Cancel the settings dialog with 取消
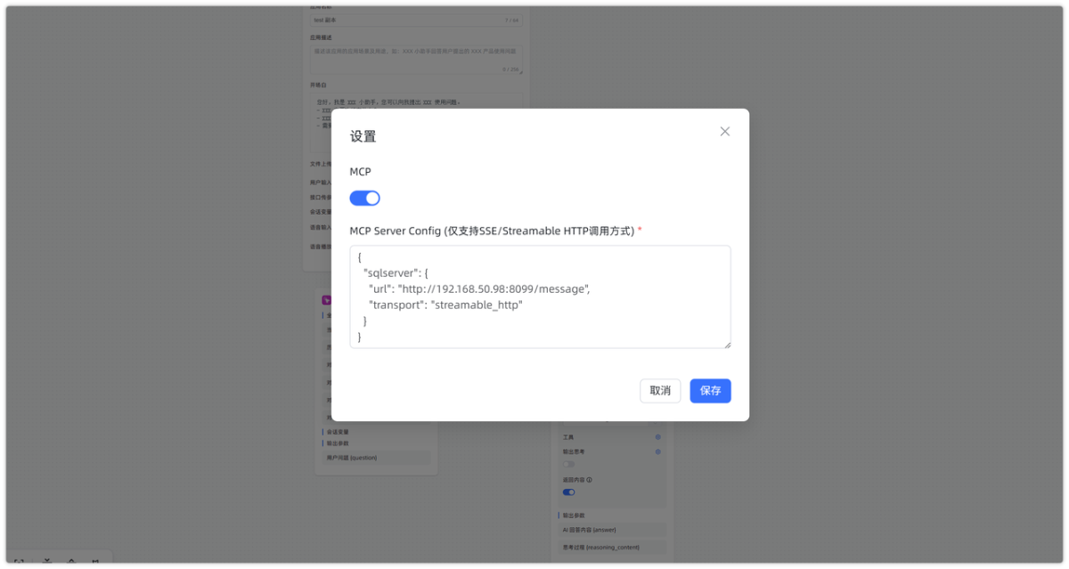The width and height of the screenshot is (1069, 569). [x=659, y=390]
